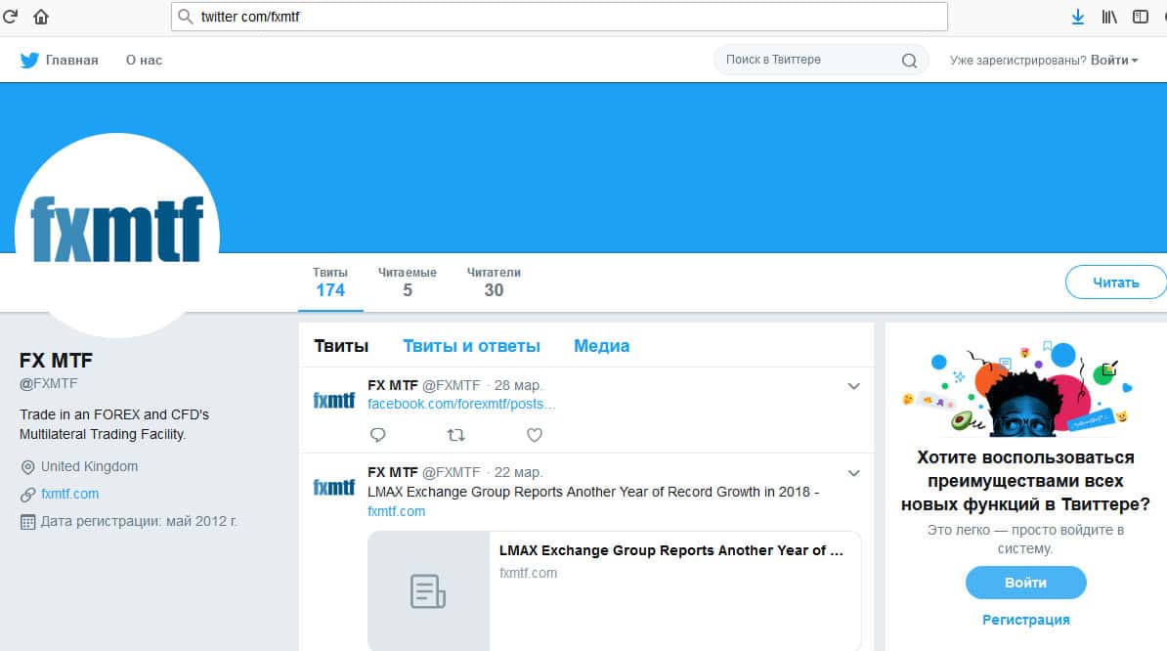Expand options of the 22 мар. tweet

853,473
